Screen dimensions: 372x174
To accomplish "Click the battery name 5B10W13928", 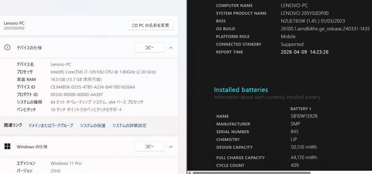I will [x=304, y=116].
